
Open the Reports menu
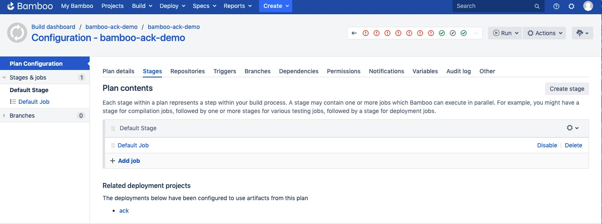pos(238,6)
